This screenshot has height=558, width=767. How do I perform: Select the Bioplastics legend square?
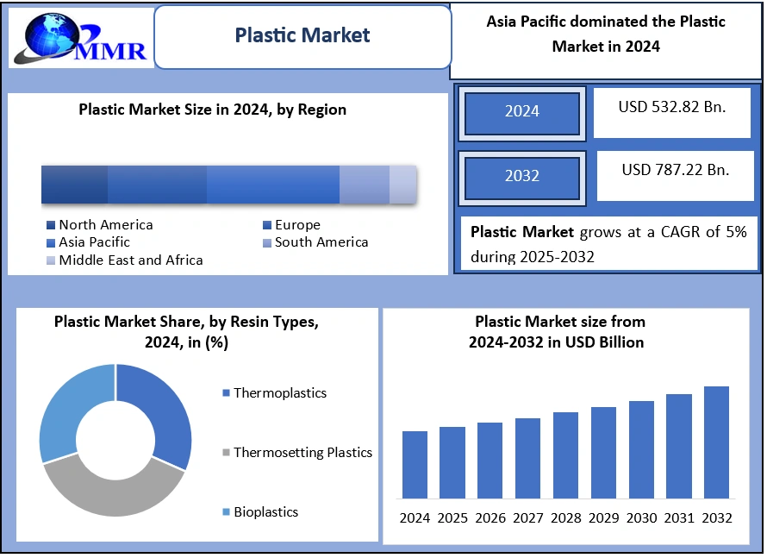coord(226,511)
